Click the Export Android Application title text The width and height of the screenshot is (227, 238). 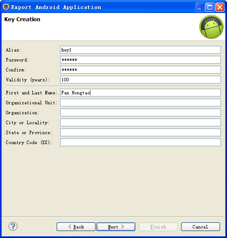pos(56,7)
